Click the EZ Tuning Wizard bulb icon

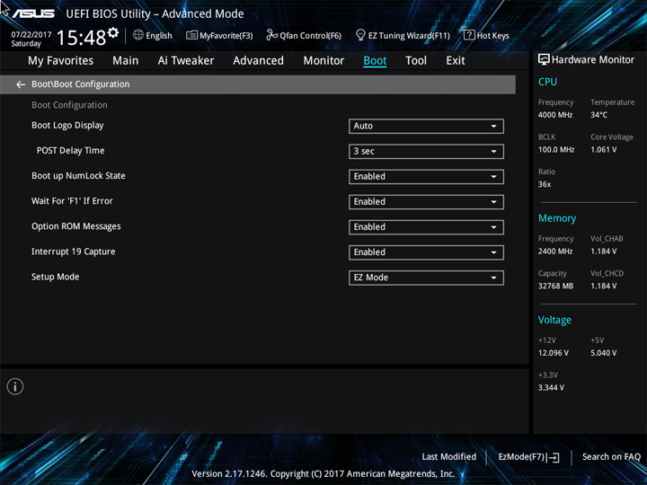(x=360, y=35)
